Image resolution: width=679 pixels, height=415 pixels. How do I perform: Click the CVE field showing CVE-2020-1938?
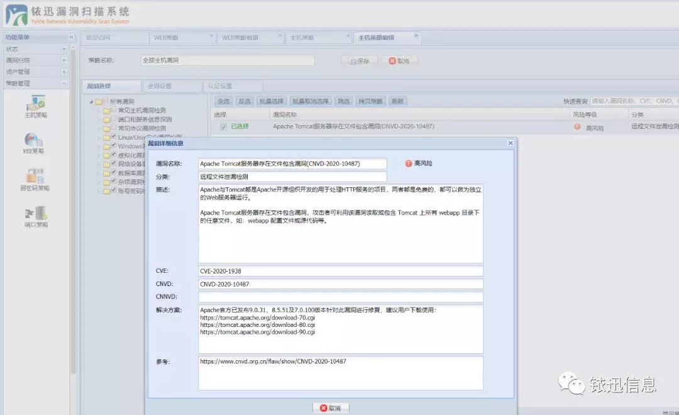tap(340, 271)
